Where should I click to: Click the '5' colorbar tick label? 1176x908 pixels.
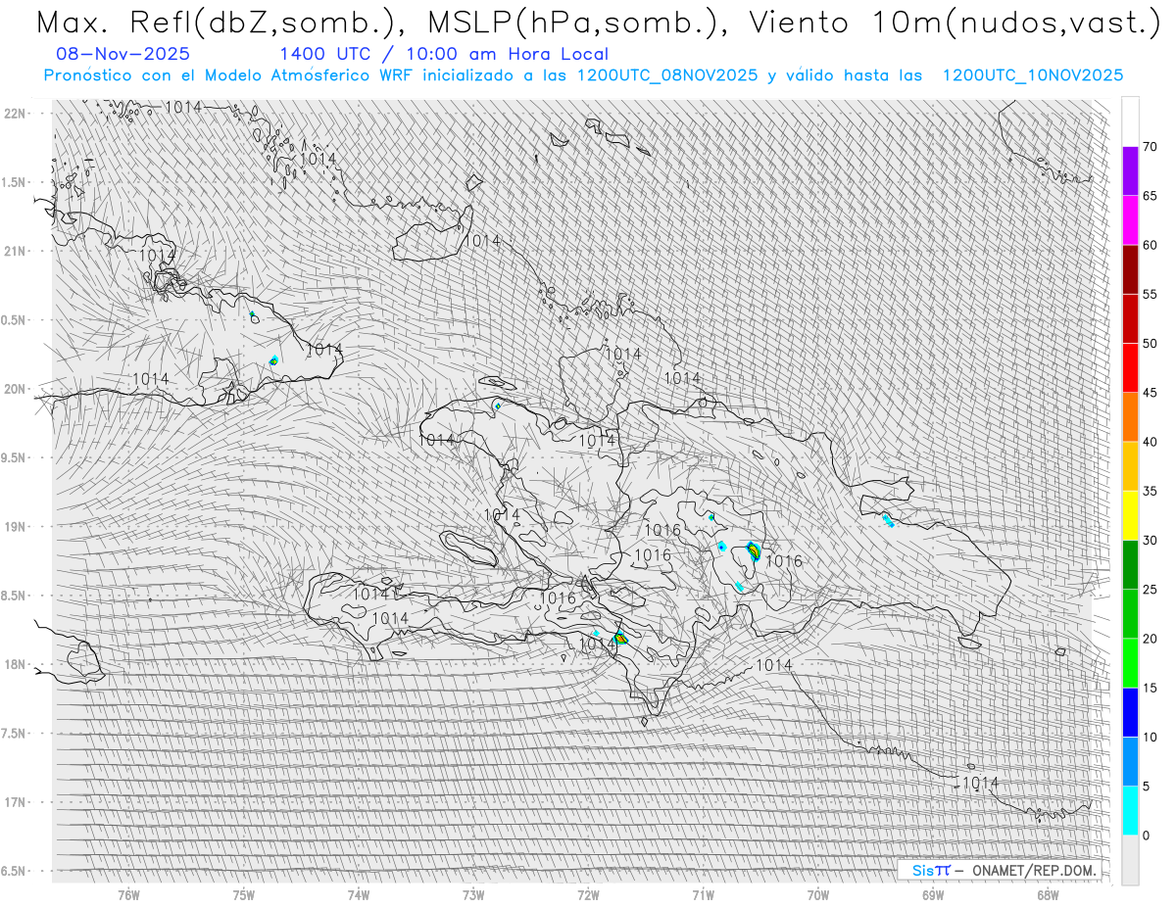pos(1146,786)
